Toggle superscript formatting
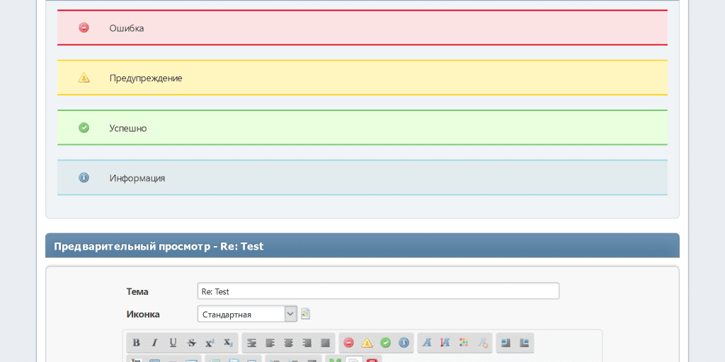725x362 pixels. 210,343
